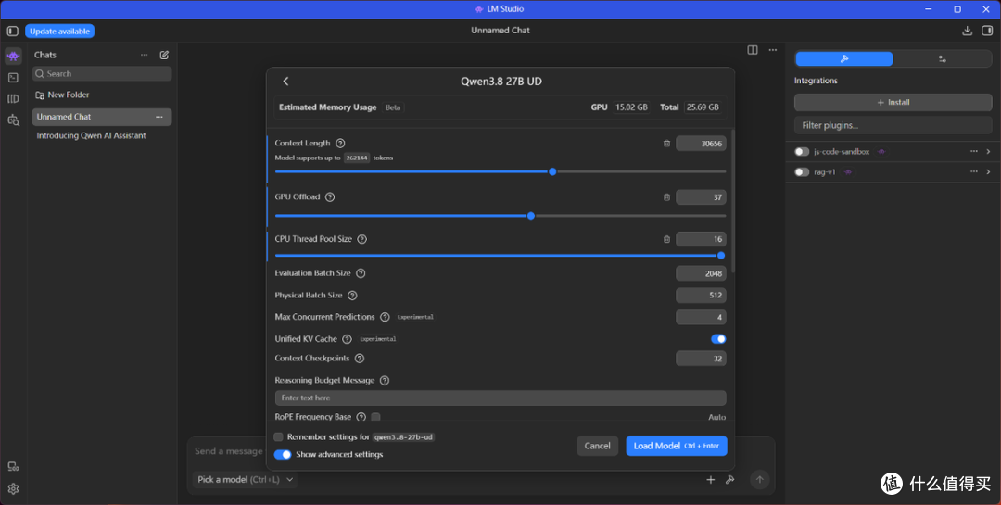Reset GPU Offload with trash icon

(666, 197)
